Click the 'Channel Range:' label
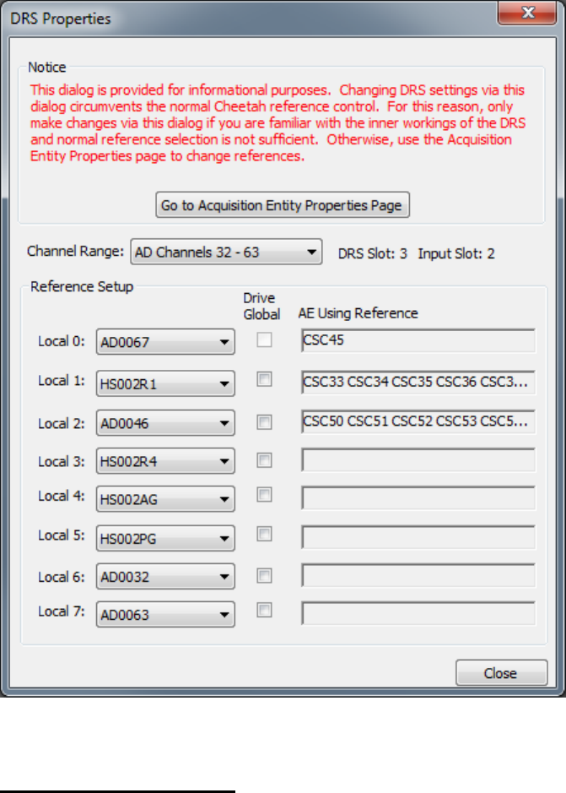This screenshot has width=566, height=793. tap(75, 252)
